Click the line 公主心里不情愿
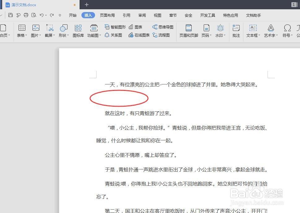 [x=141, y=155]
